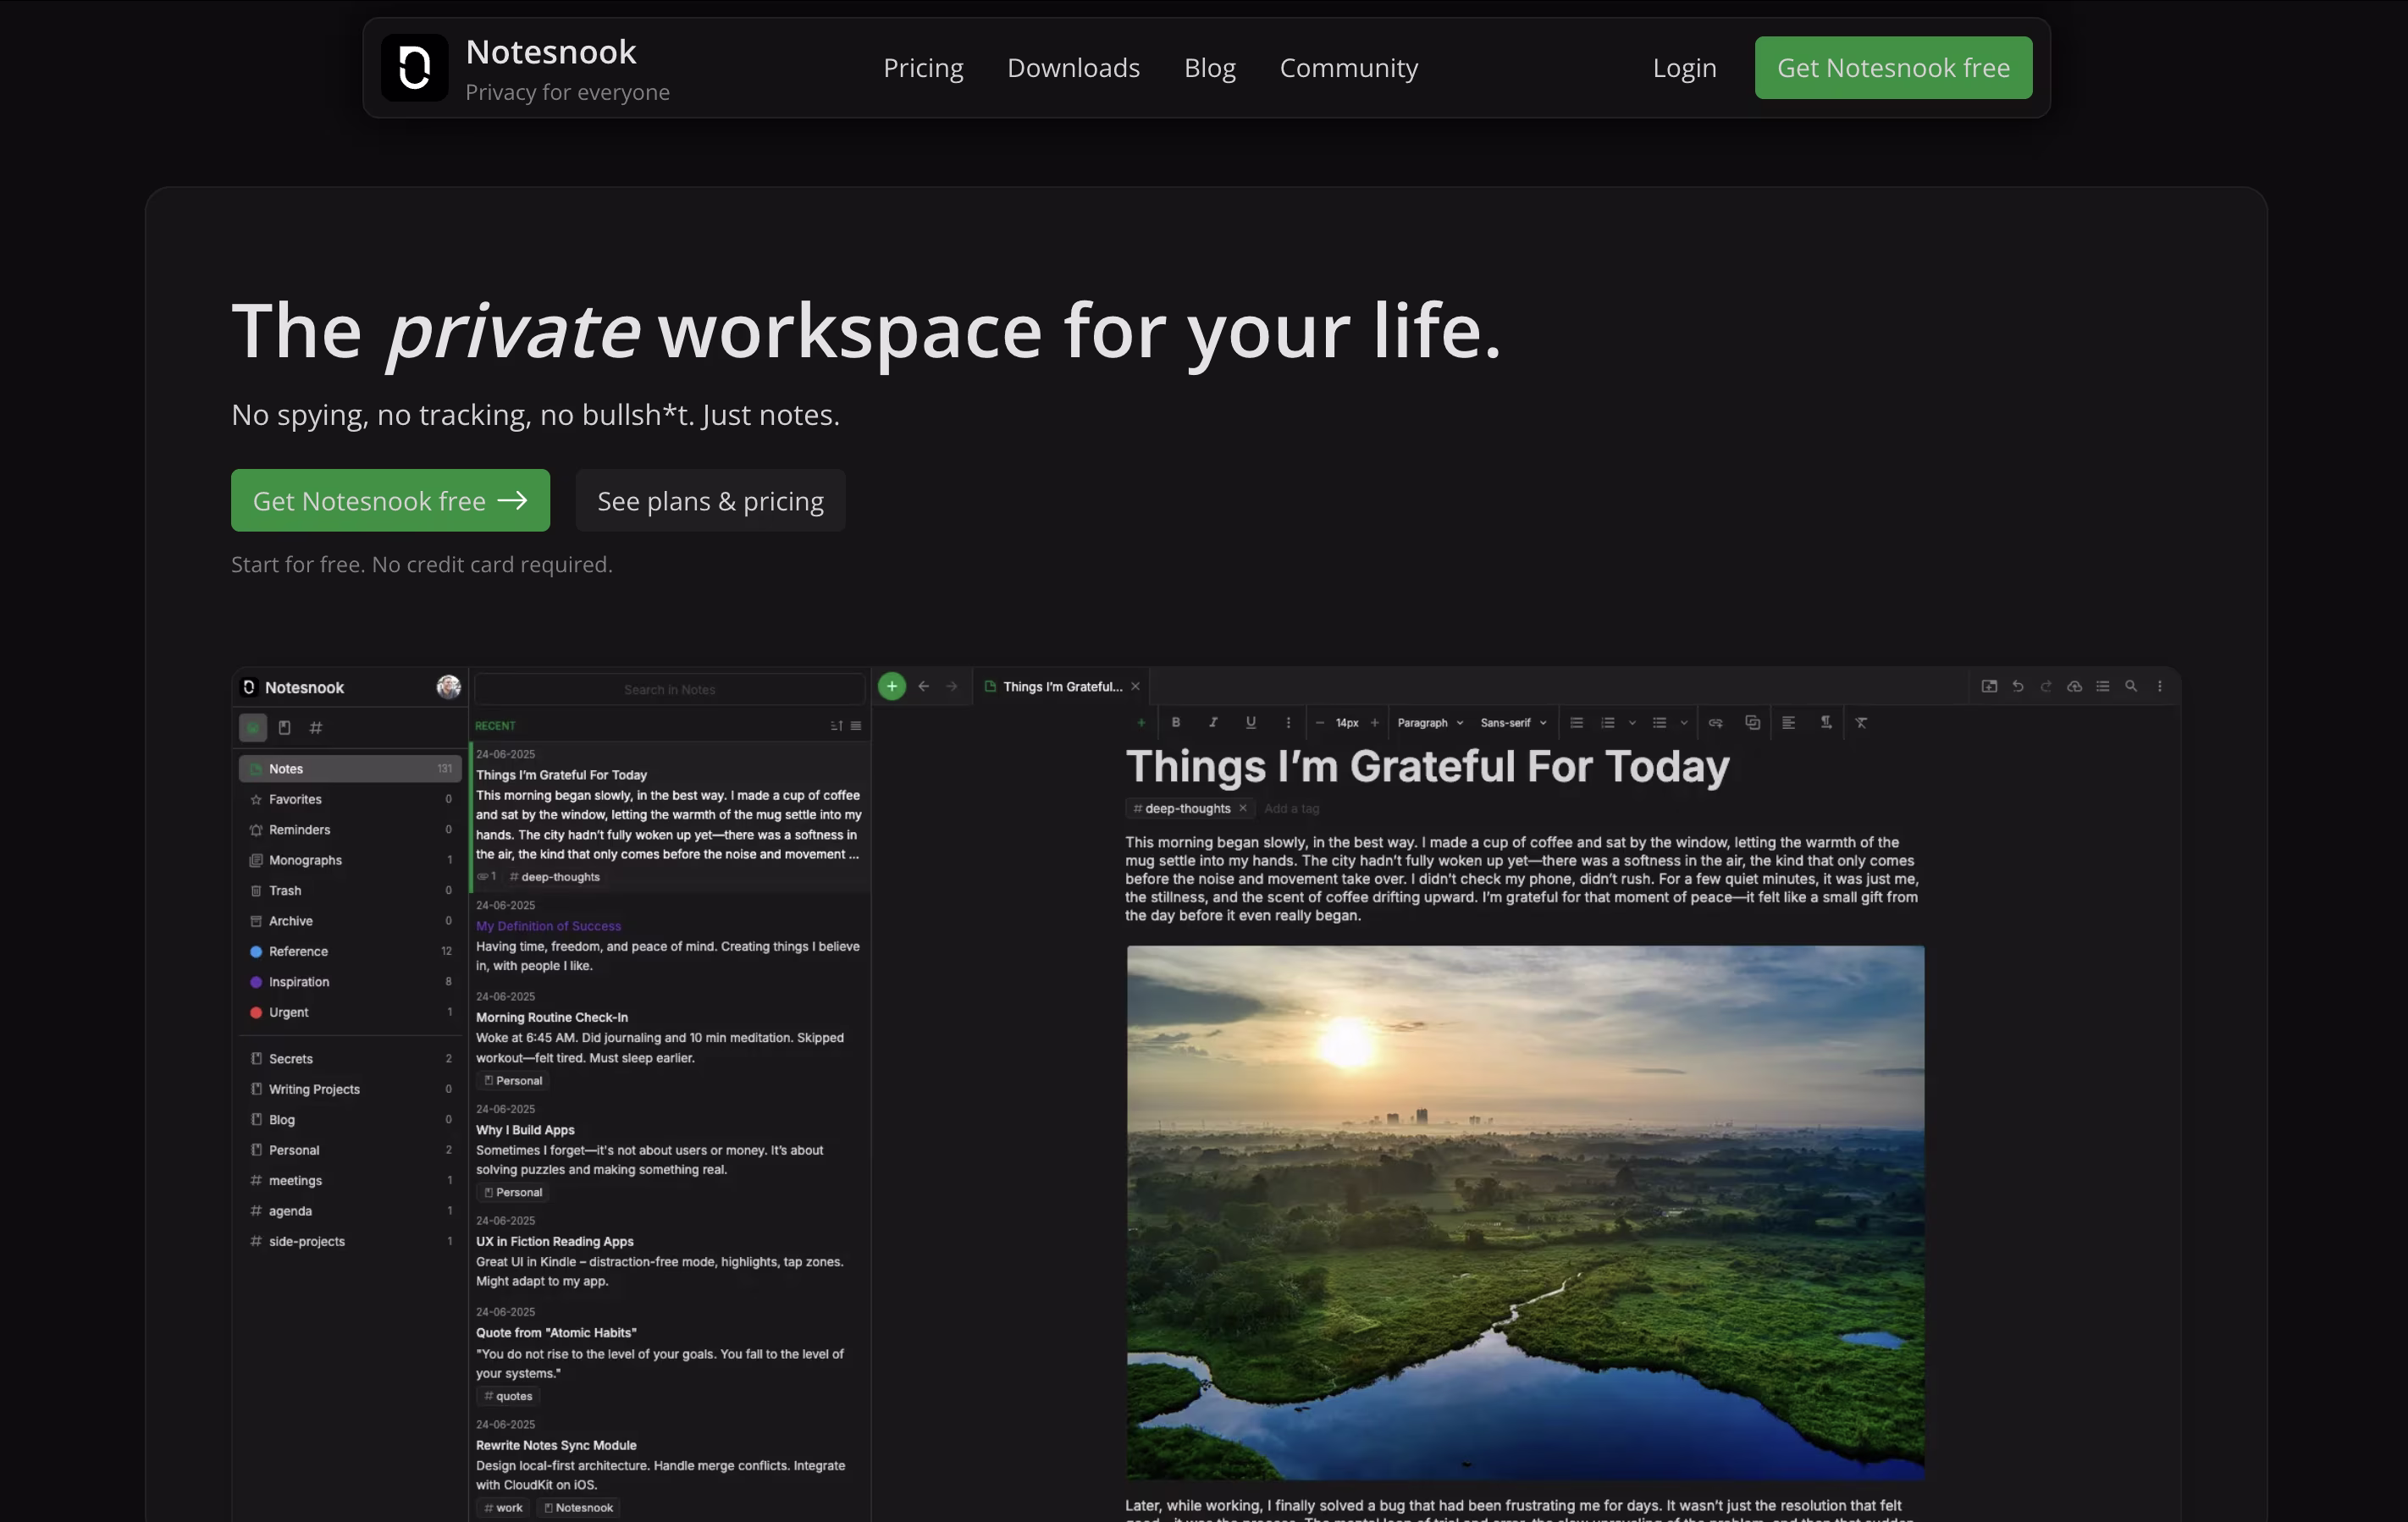Open Reminders in the sidebar
2408x1522 pixels.
[x=350, y=829]
